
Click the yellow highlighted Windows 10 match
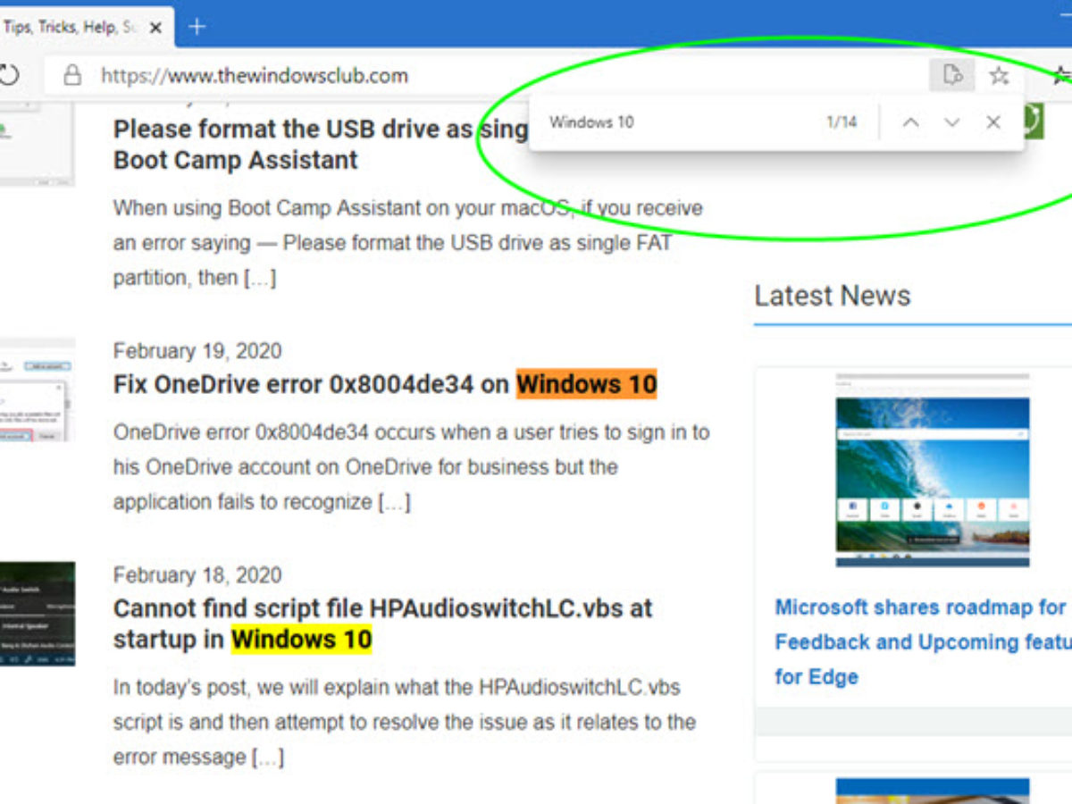[302, 640]
